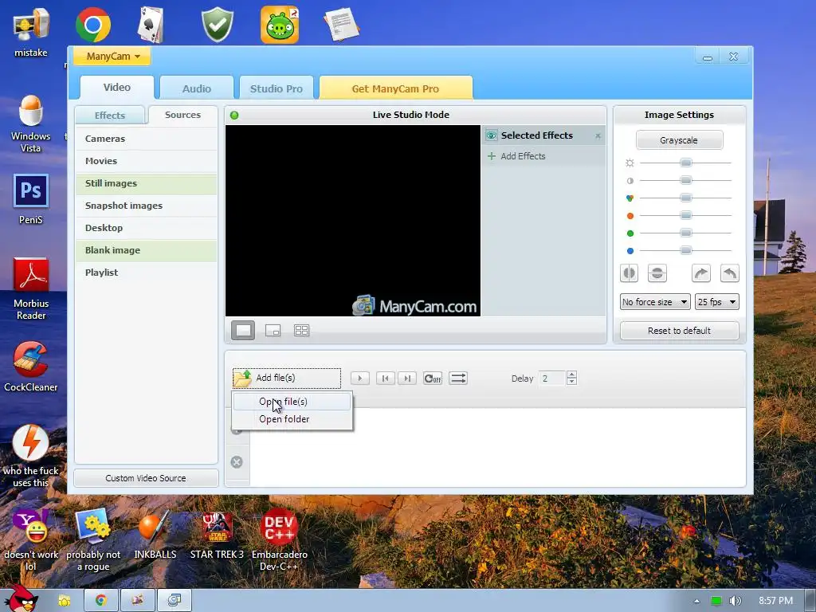816x612 pixels.
Task: Decrease Delay with the down arrow
Action: click(571, 382)
